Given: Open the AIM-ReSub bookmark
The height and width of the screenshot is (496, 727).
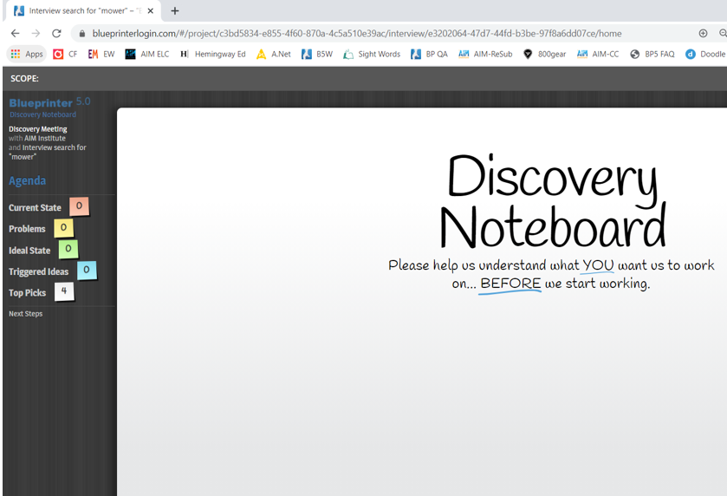Looking at the screenshot, I should (485, 54).
